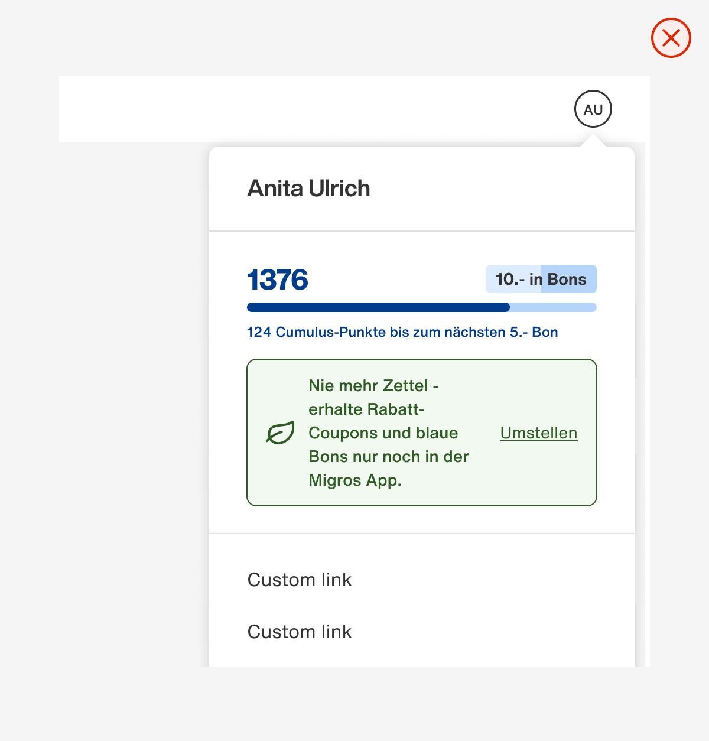Screen dimensions: 709x741
Task: Click the Anita Ulrich name heading
Action: click(308, 188)
